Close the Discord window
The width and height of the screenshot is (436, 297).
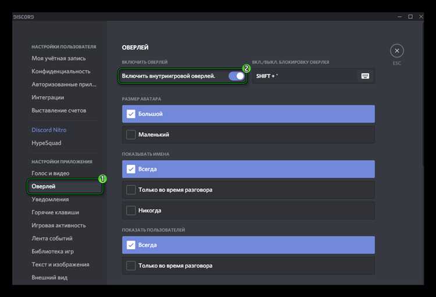421,17
